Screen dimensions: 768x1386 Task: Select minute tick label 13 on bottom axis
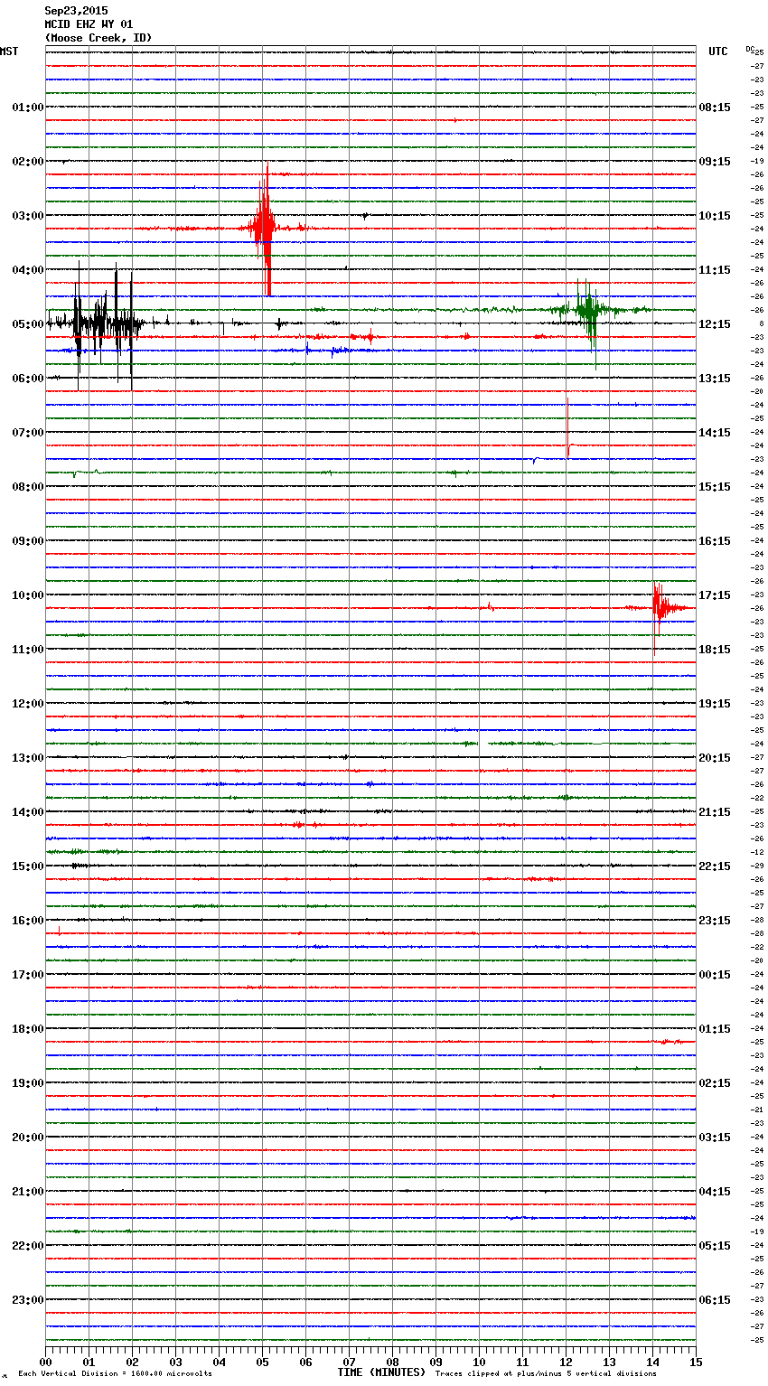click(x=609, y=1362)
